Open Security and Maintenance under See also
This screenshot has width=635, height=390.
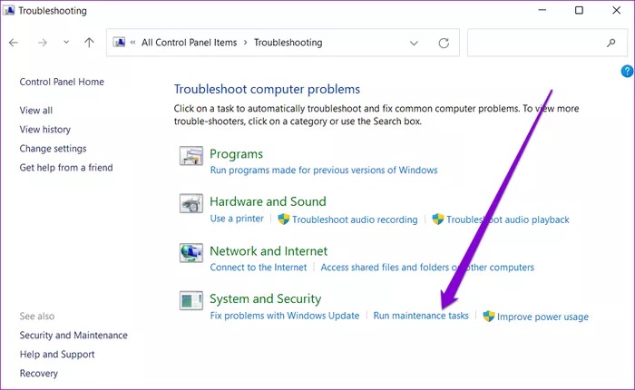click(73, 336)
